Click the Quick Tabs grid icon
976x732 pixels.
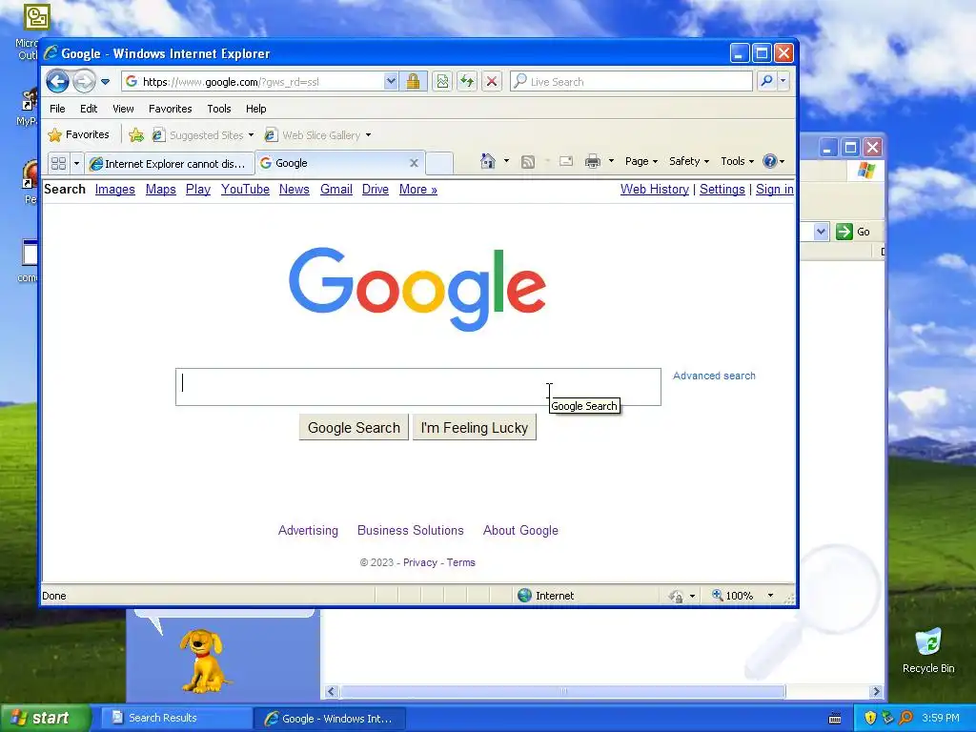[58, 163]
